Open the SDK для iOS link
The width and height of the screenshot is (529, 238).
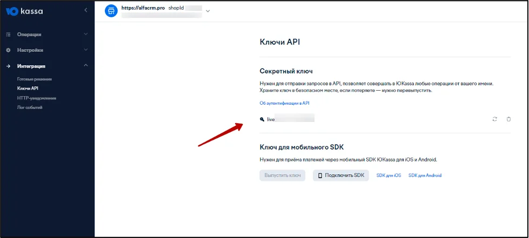[389, 175]
